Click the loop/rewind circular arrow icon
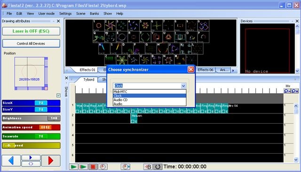301x172 pixels. pos(158,167)
